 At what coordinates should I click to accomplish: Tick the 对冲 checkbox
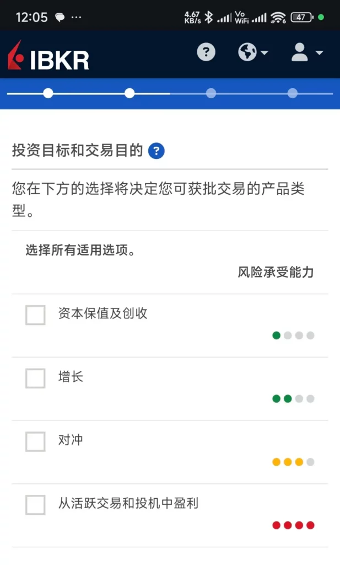click(35, 441)
